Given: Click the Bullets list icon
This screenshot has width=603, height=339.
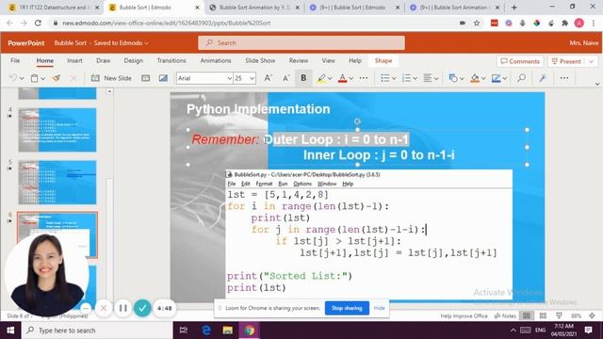Looking at the screenshot, I should (385, 78).
